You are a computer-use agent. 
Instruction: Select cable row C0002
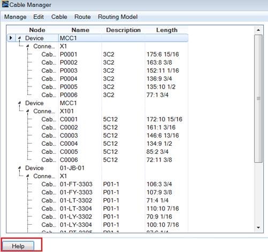pos(97,128)
